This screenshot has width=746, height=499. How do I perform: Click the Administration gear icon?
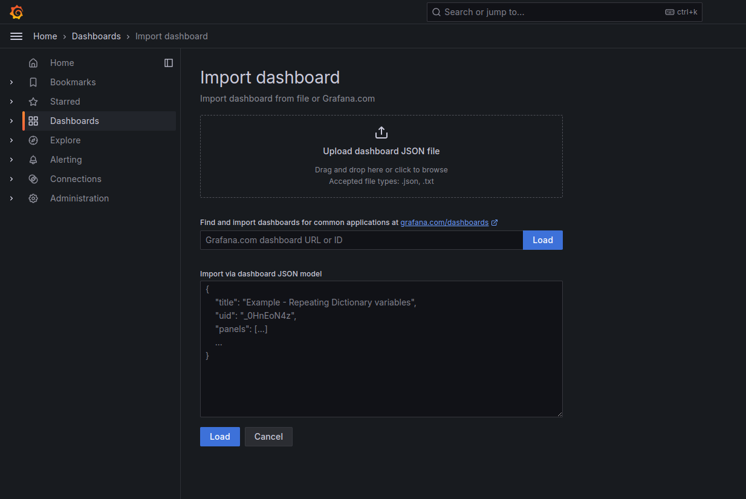click(33, 198)
